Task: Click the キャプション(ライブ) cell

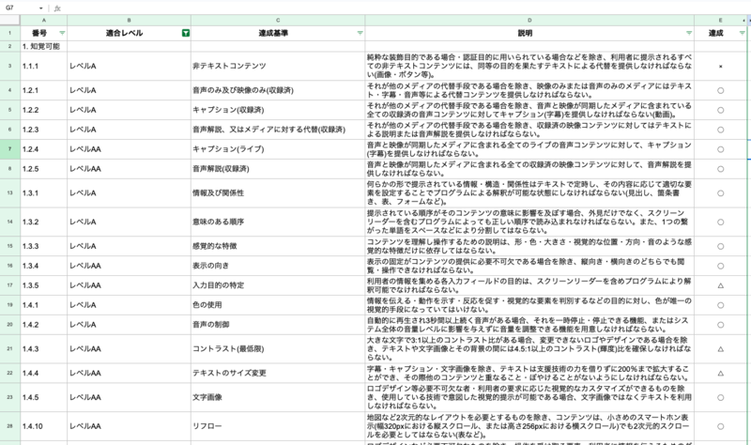Action: [x=278, y=149]
